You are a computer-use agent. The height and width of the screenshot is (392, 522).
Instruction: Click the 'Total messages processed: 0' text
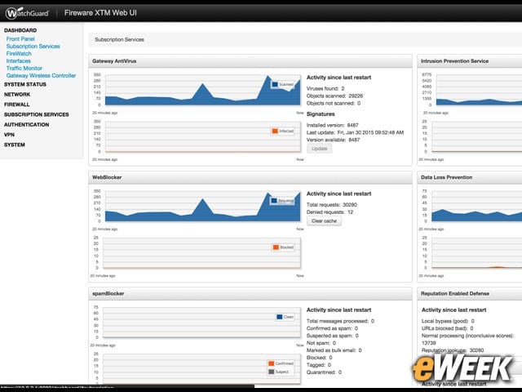coord(340,321)
